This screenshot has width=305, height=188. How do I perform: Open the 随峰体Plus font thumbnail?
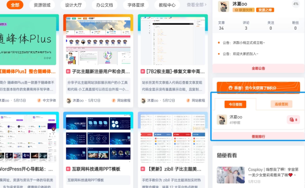tap(28, 41)
